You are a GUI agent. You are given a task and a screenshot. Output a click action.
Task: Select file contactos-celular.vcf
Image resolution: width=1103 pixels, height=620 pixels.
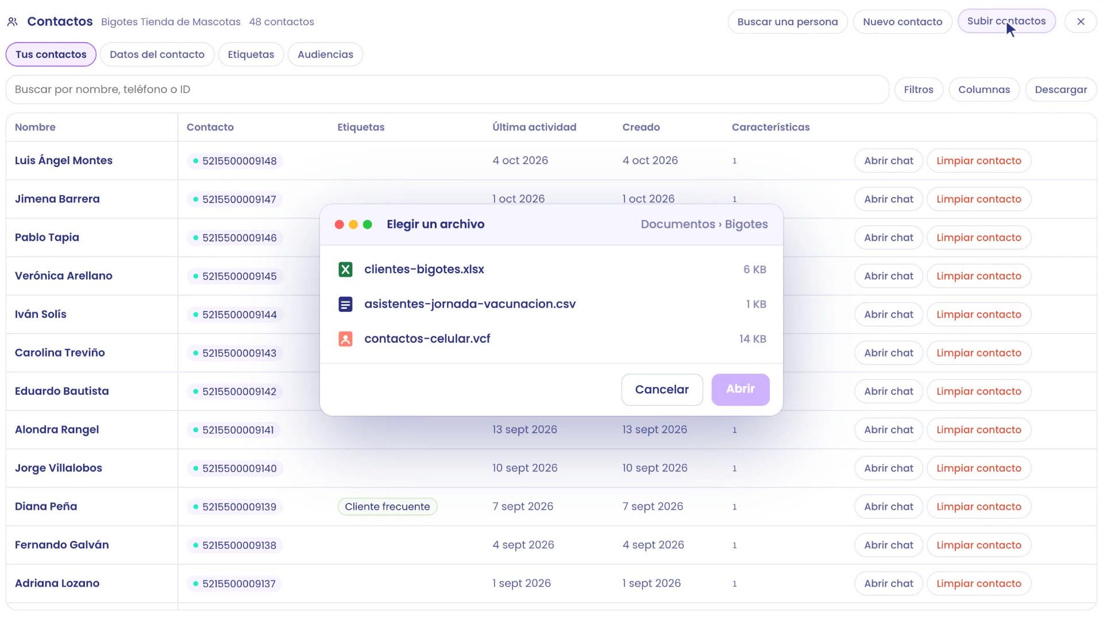(x=551, y=339)
